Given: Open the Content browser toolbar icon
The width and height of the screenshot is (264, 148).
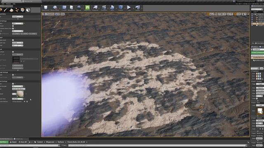Looking at the screenshot, I should [64, 8].
